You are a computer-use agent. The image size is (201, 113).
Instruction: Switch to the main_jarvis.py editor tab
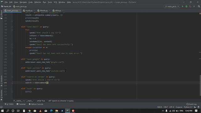coord(13,11)
